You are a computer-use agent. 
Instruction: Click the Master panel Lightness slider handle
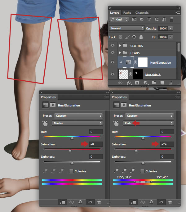[72, 163]
